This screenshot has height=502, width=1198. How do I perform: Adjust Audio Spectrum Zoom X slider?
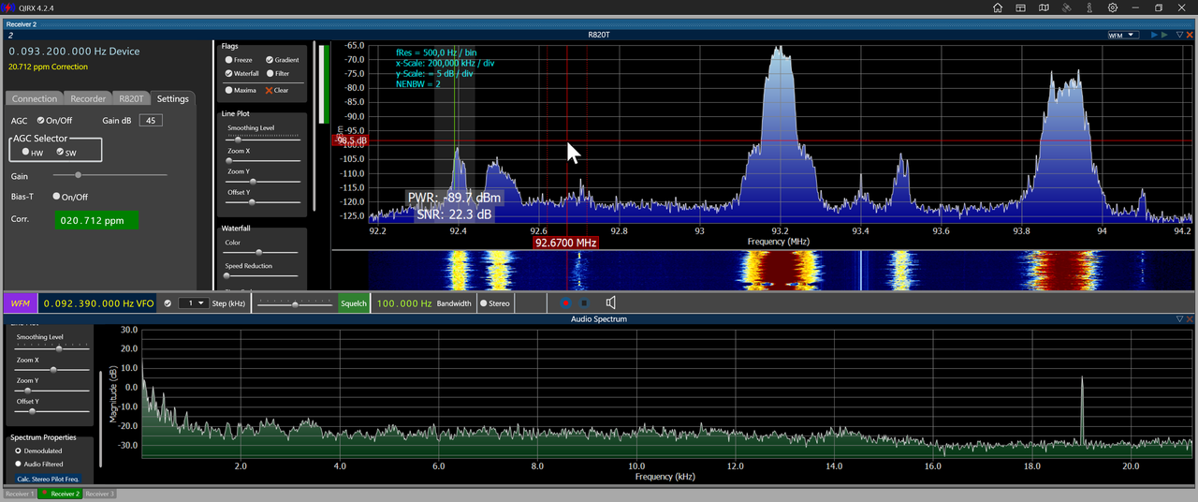53,370
